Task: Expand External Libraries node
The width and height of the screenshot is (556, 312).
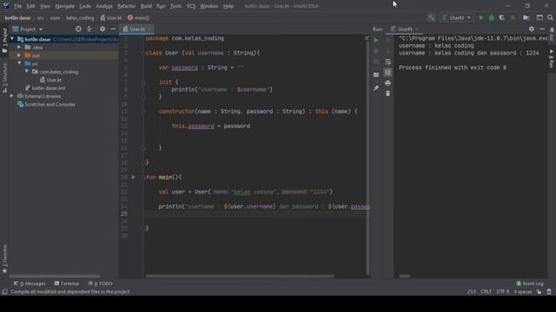Action: 12,96
